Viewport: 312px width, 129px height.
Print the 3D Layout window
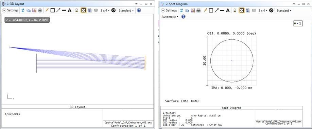tap(40, 10)
